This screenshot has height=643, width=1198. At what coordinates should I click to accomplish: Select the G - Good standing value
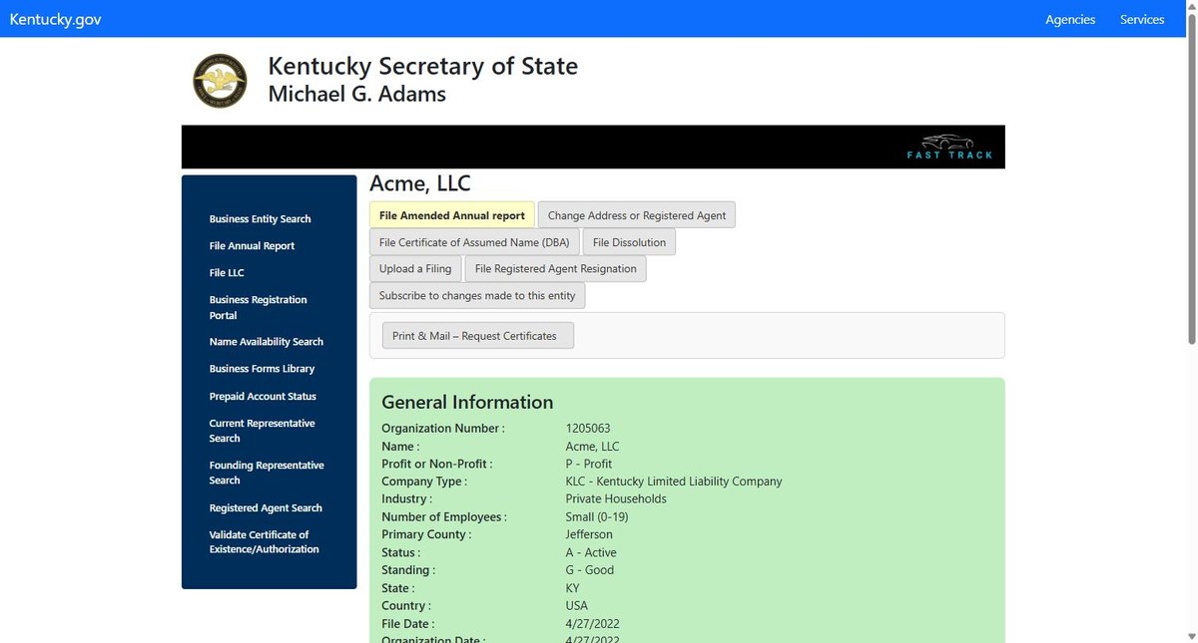(x=590, y=570)
